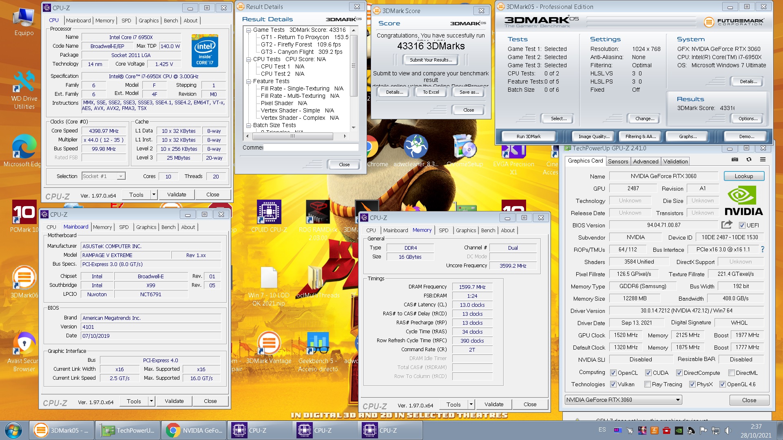
Task: Open CPUID CPU-Z desktop shortcut
Action: (x=269, y=216)
